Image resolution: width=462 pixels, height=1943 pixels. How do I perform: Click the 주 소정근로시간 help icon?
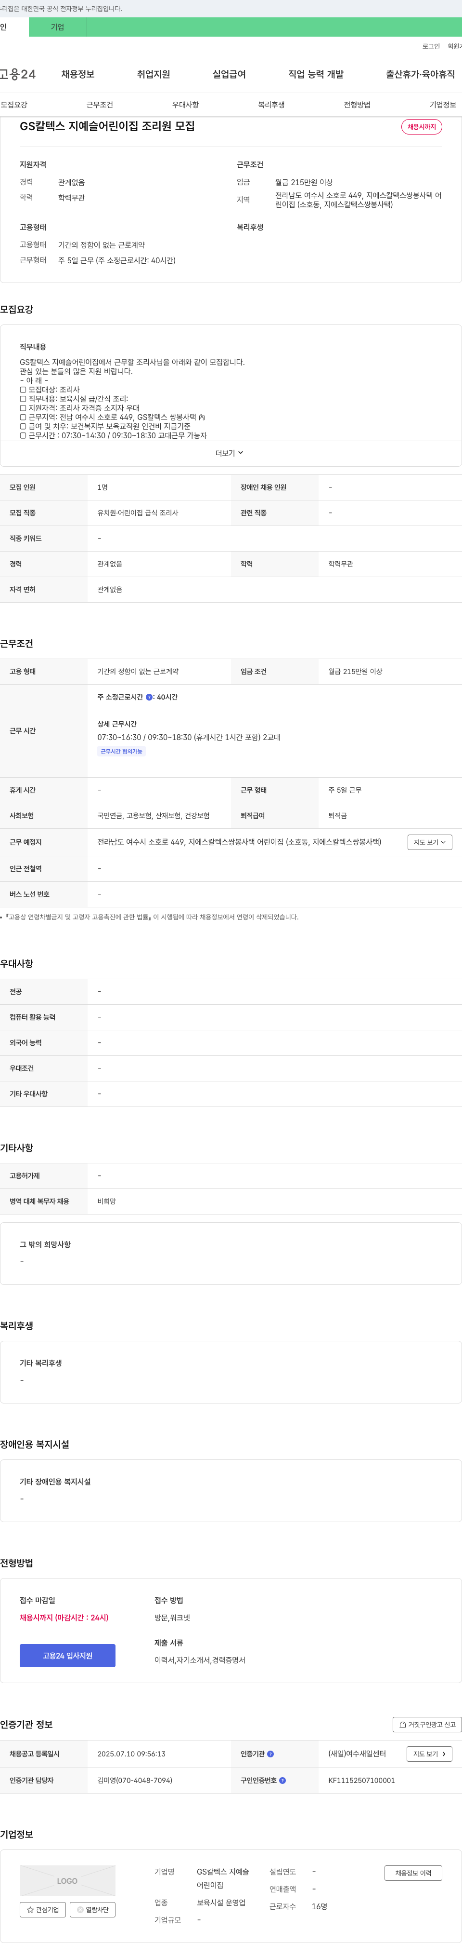pyautogui.click(x=149, y=698)
